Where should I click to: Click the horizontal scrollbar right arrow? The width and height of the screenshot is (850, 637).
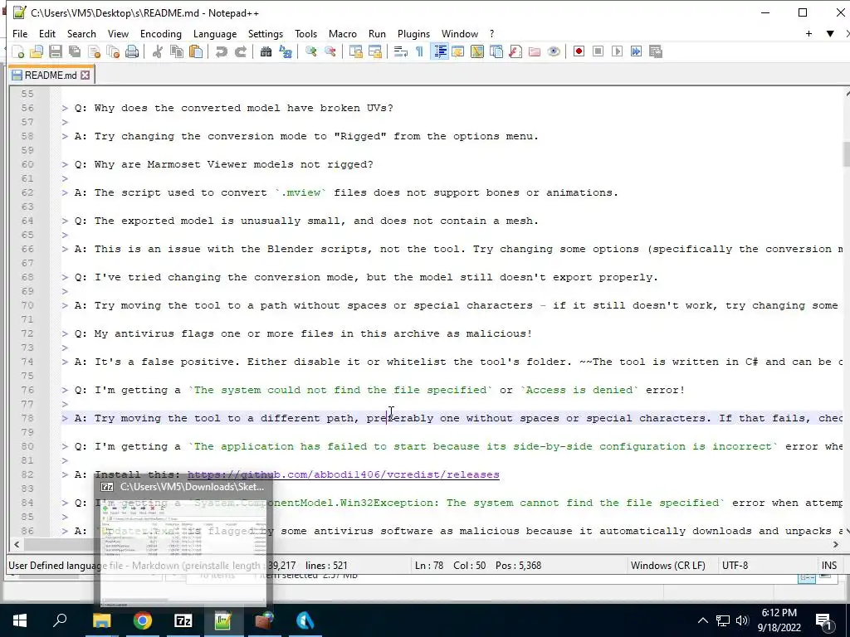pyautogui.click(x=835, y=544)
